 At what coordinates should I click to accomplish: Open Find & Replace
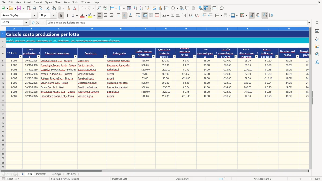pos(99,8)
